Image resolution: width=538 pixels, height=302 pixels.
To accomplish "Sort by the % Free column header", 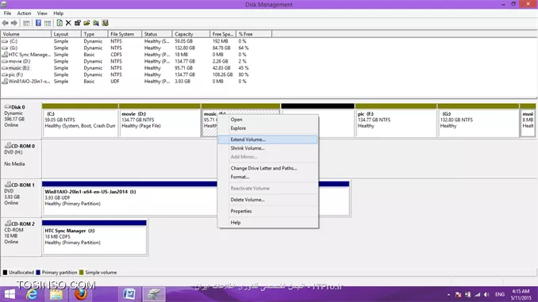I will 254,34.
